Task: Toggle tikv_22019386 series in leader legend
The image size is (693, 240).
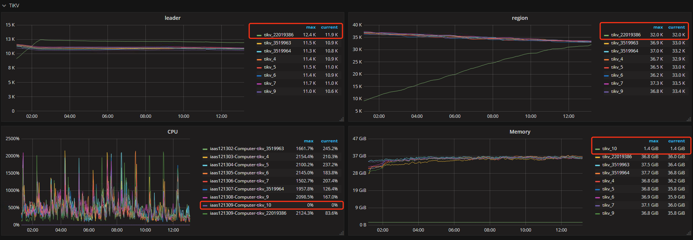Action: pyautogui.click(x=278, y=35)
